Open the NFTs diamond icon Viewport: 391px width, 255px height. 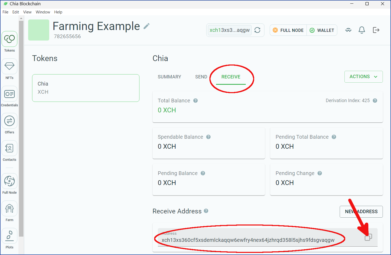tap(9, 66)
